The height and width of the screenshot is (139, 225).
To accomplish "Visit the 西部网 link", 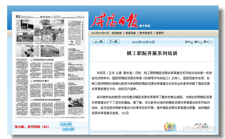I will click(x=160, y=33).
